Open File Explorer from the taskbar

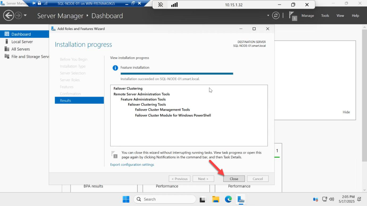pos(216,199)
